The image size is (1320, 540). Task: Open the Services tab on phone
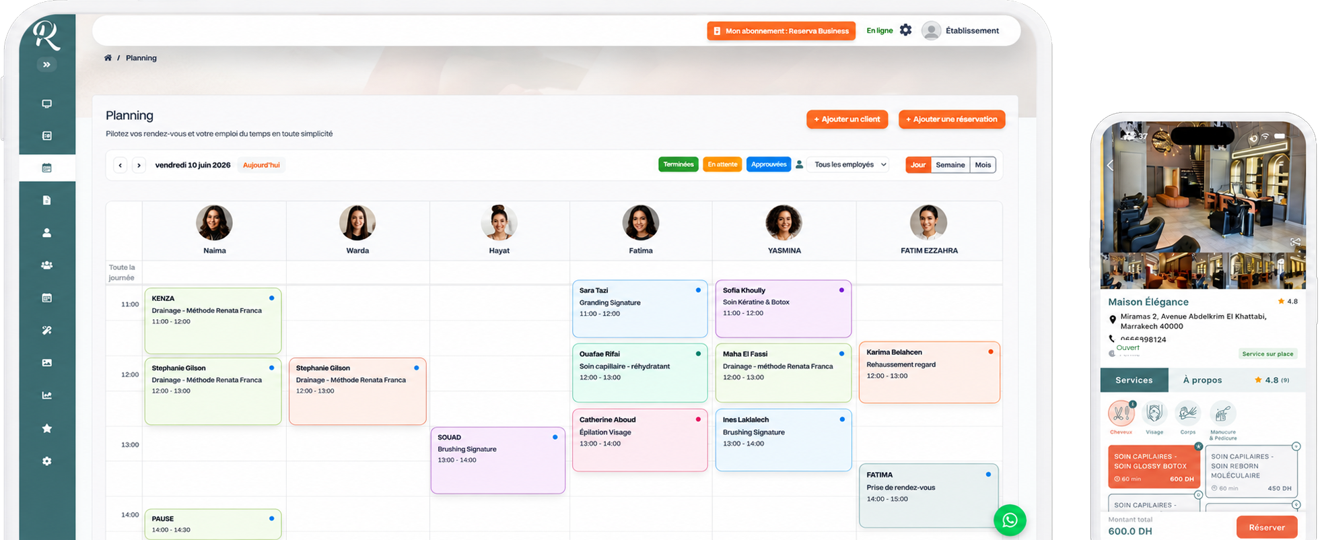click(x=1134, y=380)
